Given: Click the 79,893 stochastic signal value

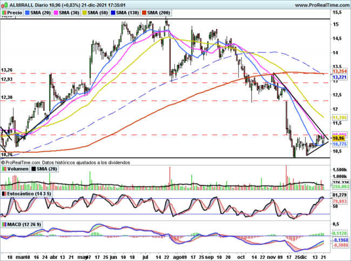Looking at the screenshot, I should [339, 202].
